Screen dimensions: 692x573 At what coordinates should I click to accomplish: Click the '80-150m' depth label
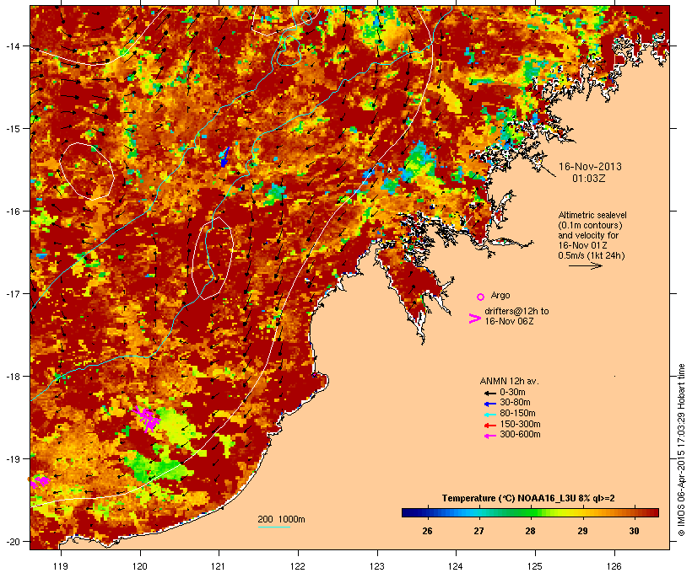(517, 414)
